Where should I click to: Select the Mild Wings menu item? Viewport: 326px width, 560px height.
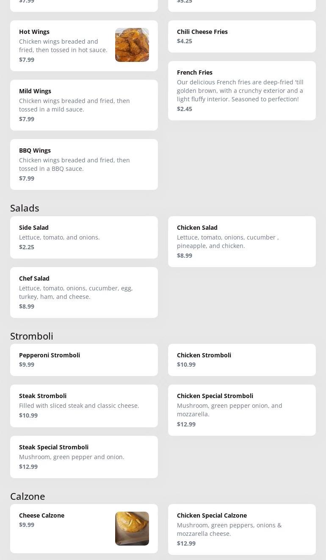coord(84,105)
